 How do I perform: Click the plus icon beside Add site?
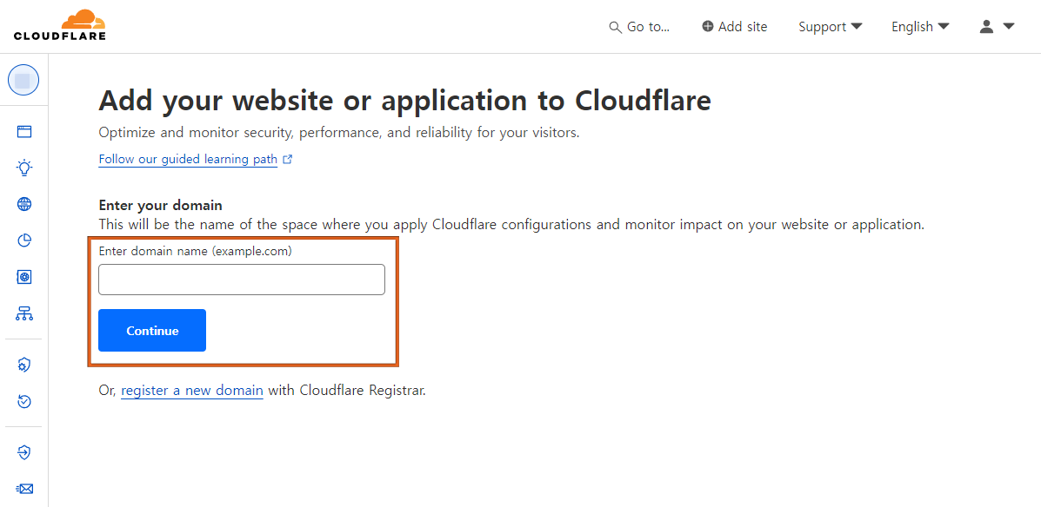tap(708, 27)
